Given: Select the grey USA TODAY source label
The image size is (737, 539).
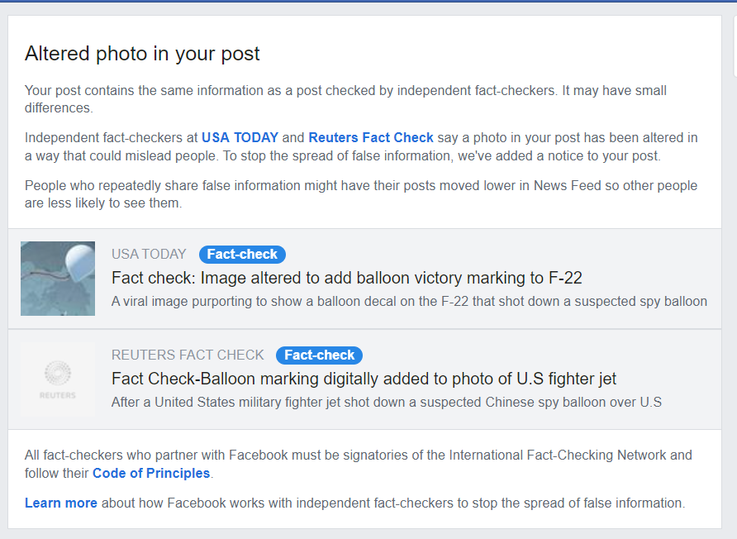Looking at the screenshot, I should [149, 255].
